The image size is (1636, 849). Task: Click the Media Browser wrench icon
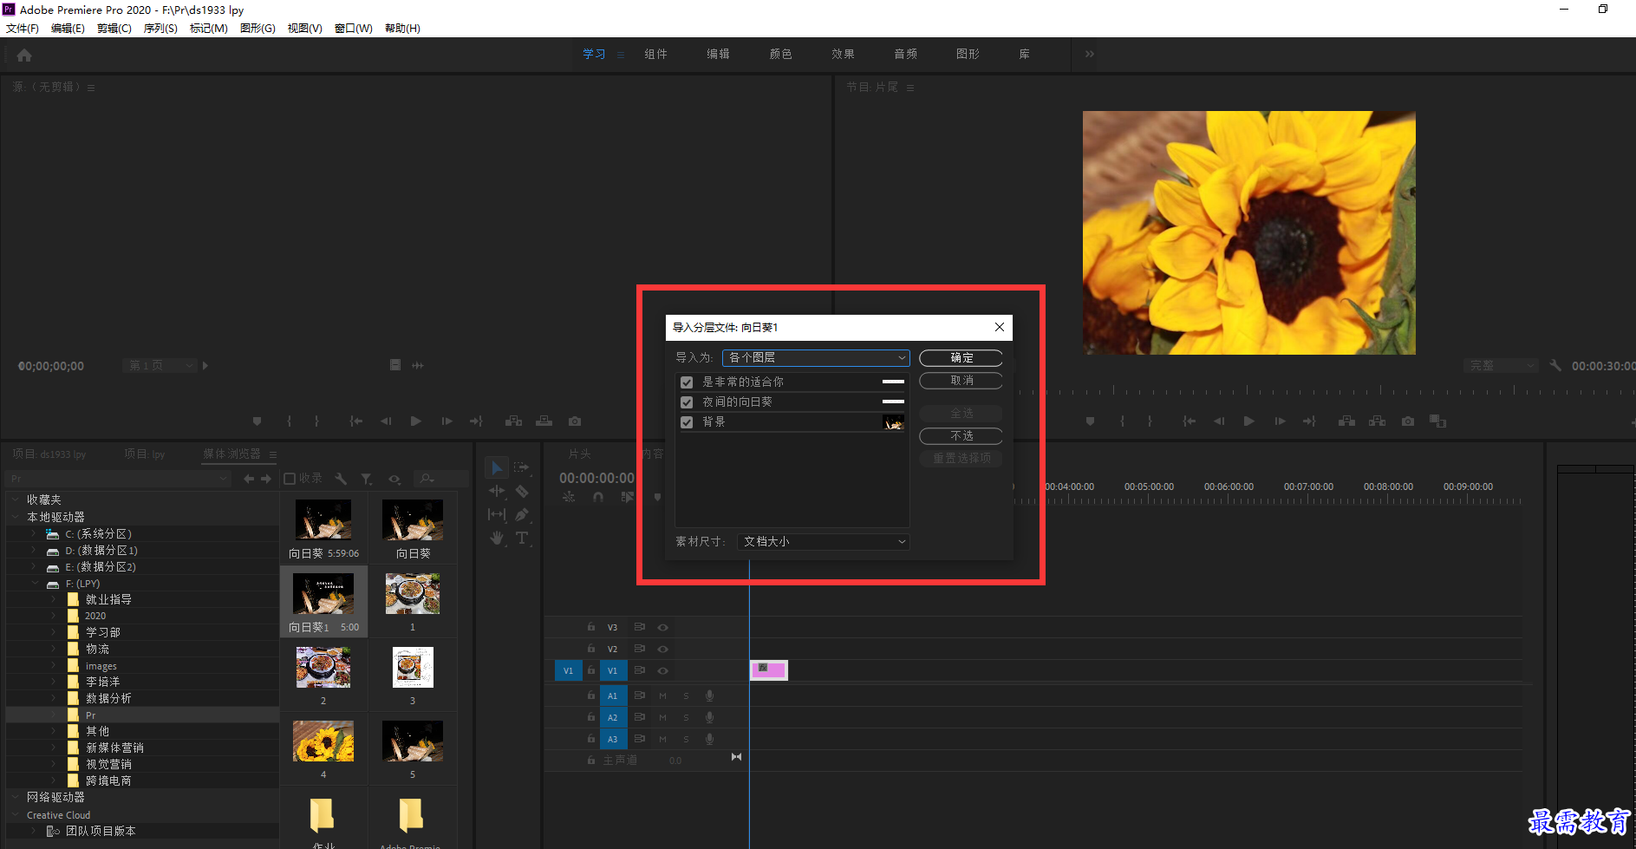[341, 479]
